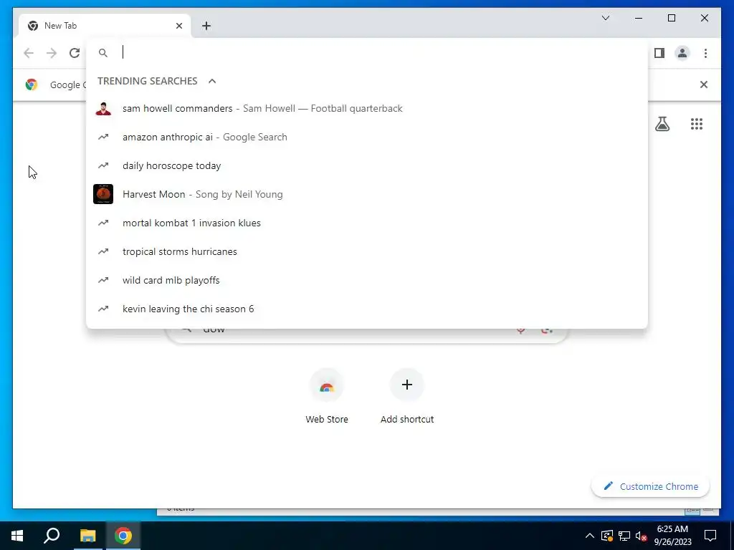
Task: Close the New Tab tab
Action: coord(178,26)
